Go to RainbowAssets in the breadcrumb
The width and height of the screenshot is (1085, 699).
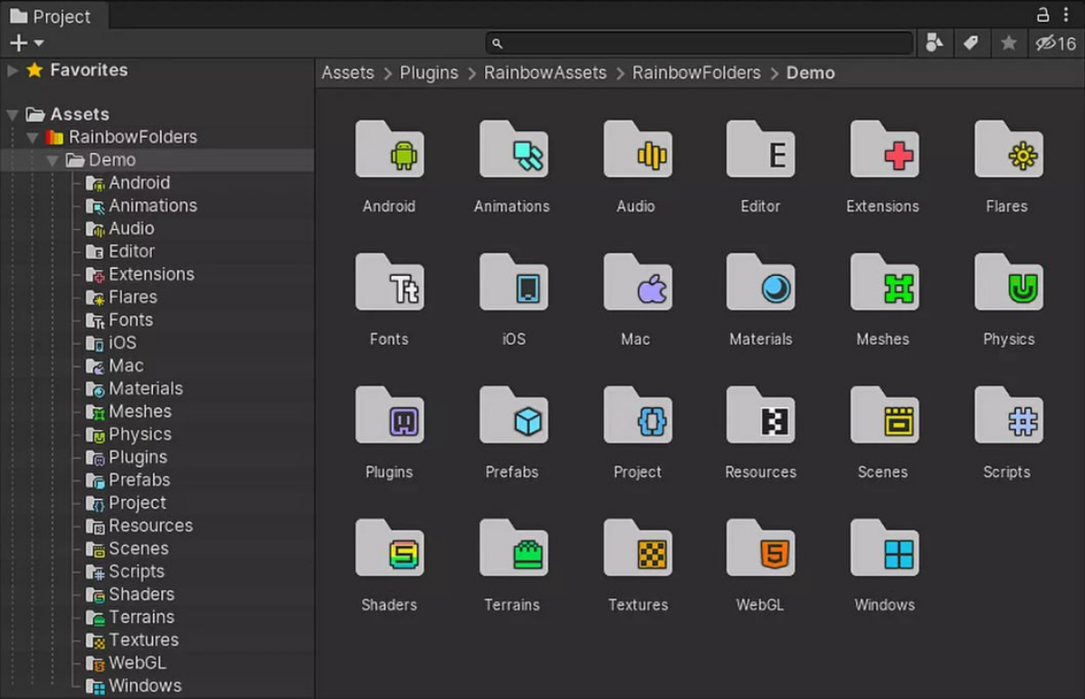click(545, 72)
